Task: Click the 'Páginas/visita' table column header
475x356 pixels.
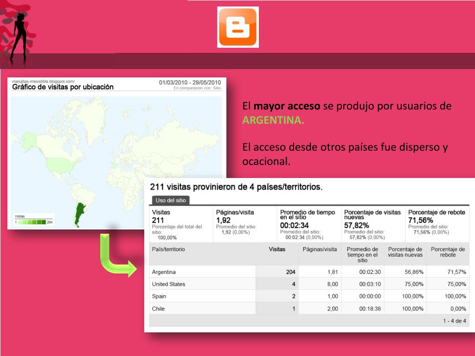Action: click(x=320, y=249)
